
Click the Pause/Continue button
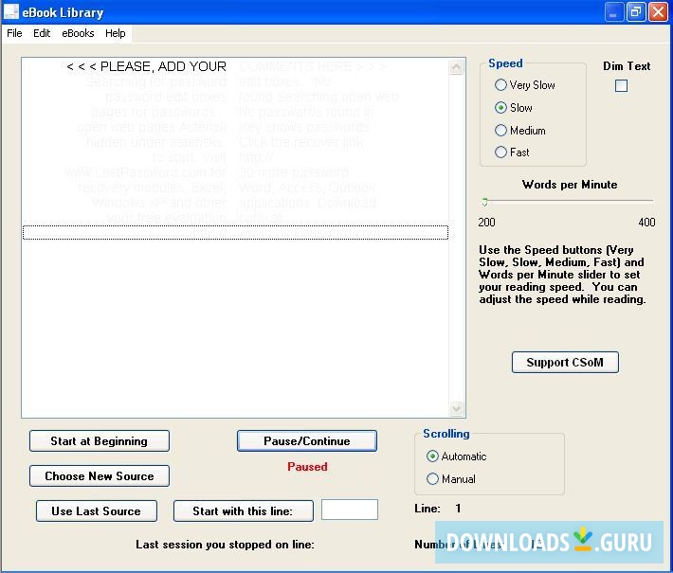point(307,441)
